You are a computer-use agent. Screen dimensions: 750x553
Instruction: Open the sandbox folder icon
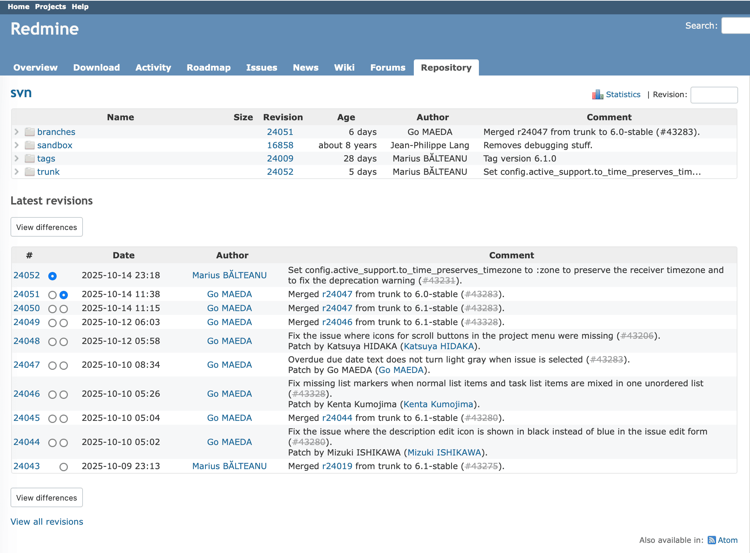click(29, 145)
